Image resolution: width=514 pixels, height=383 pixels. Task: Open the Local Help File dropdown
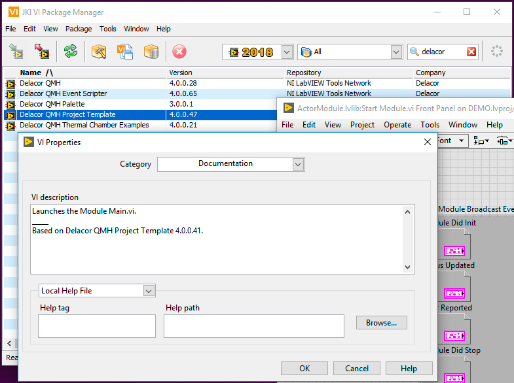149,291
